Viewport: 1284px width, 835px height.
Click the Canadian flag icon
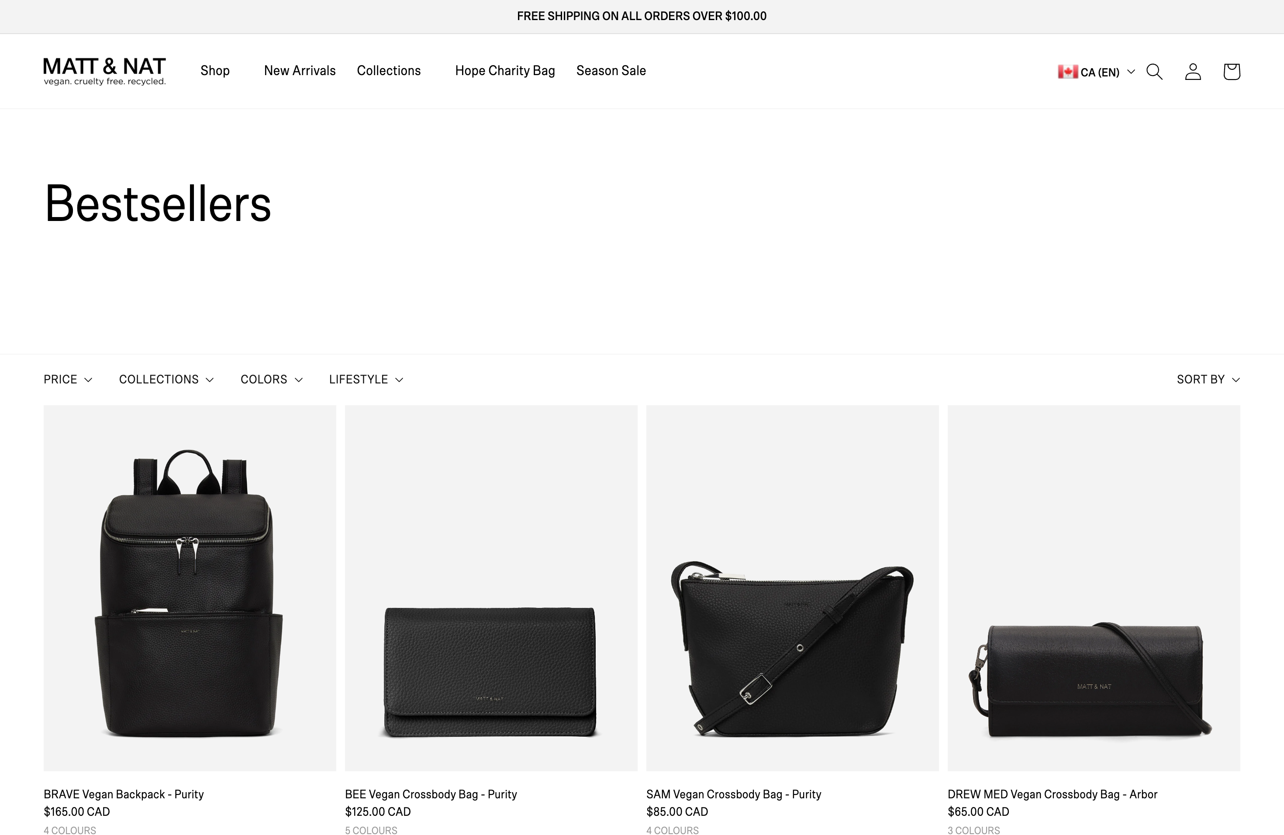point(1068,72)
